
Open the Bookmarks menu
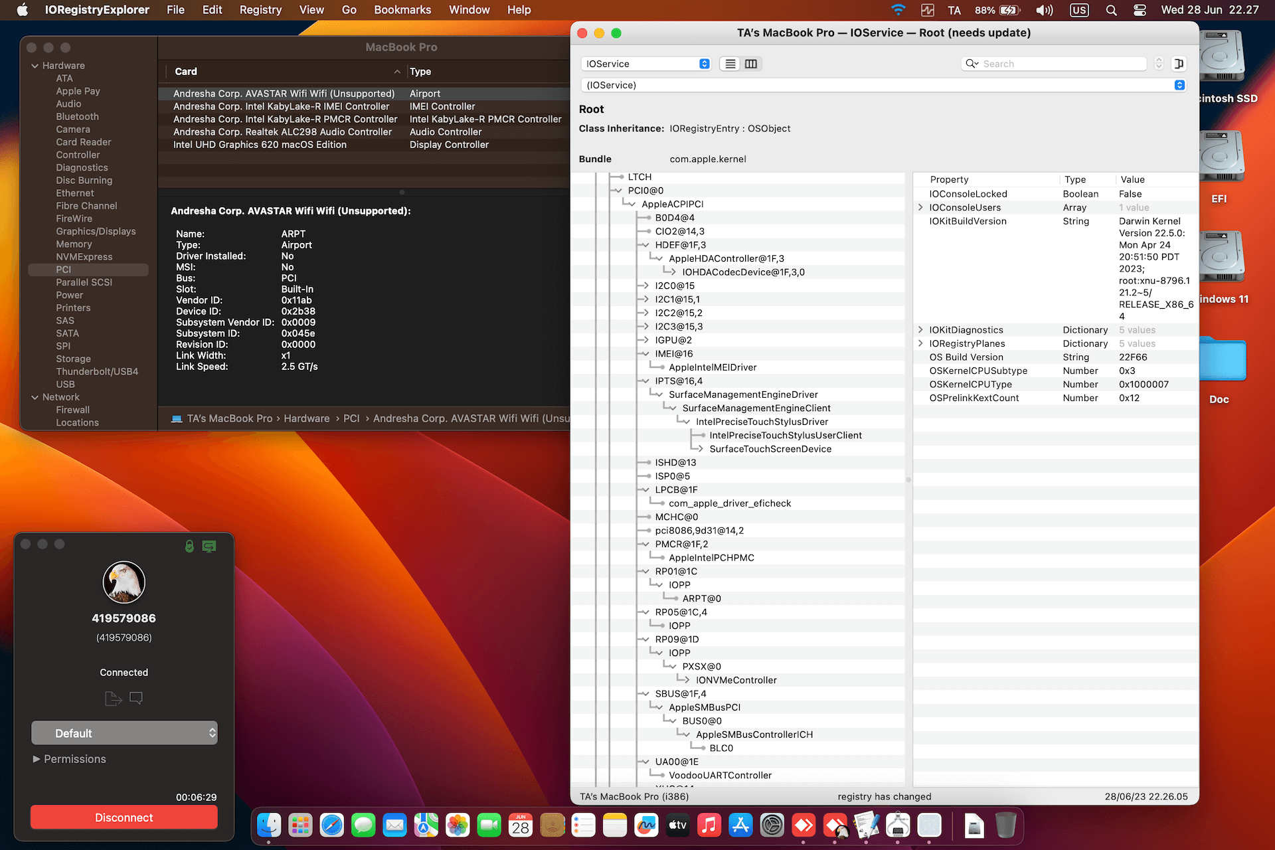point(402,10)
